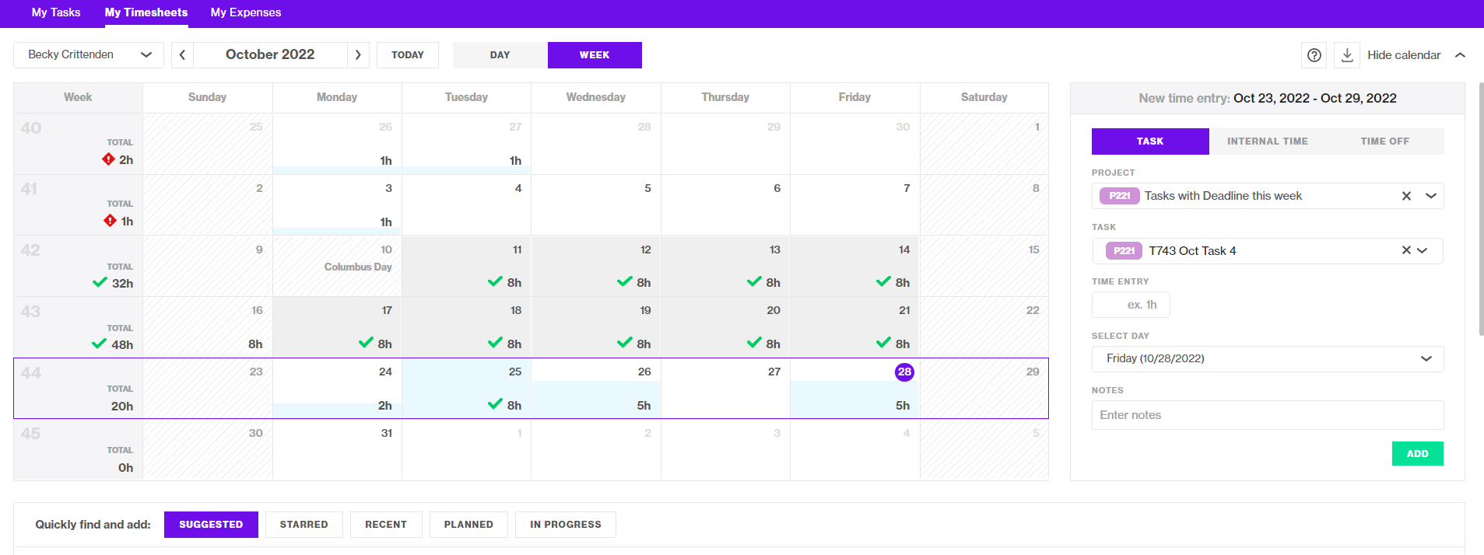The width and height of the screenshot is (1484, 555).
Task: Jump to Today in the calendar
Action: pos(408,55)
